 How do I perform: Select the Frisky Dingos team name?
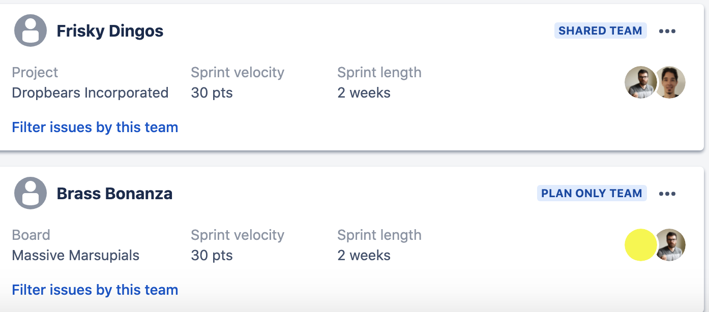tap(110, 31)
